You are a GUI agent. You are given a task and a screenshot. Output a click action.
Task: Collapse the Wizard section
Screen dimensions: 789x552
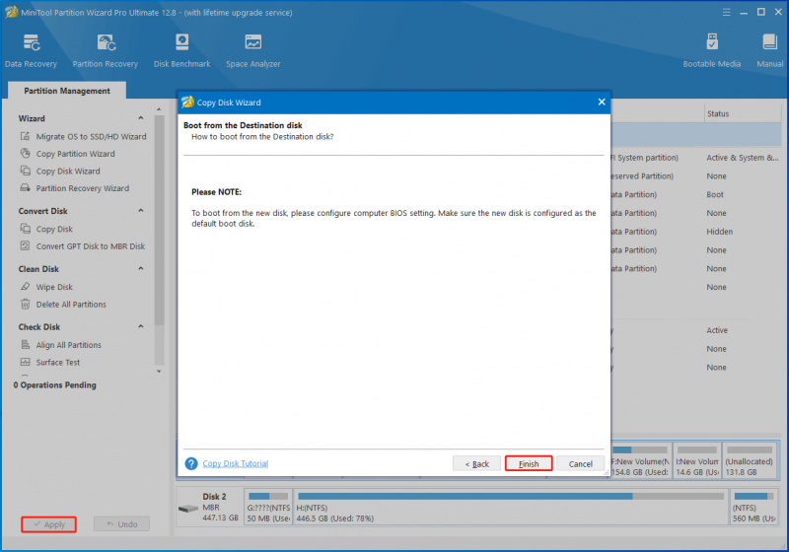[141, 118]
